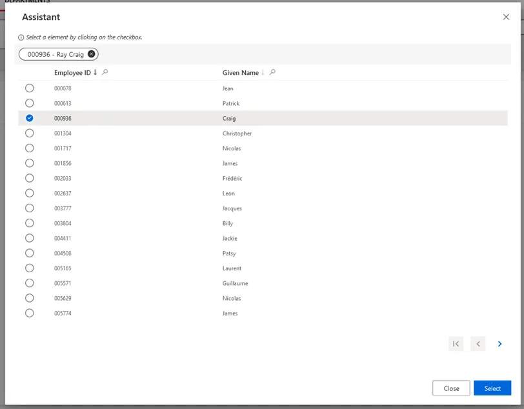Viewport: 524px width, 409px height.
Task: Click the name Craig
Action: click(x=229, y=118)
